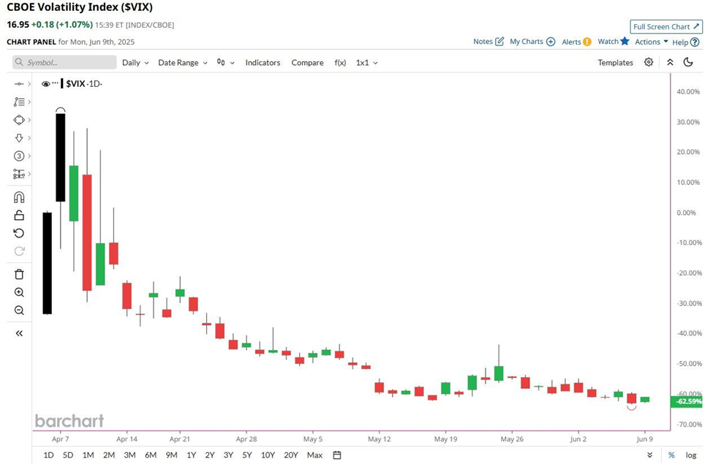
Task: Select the 2Y time range
Action: tap(210, 455)
